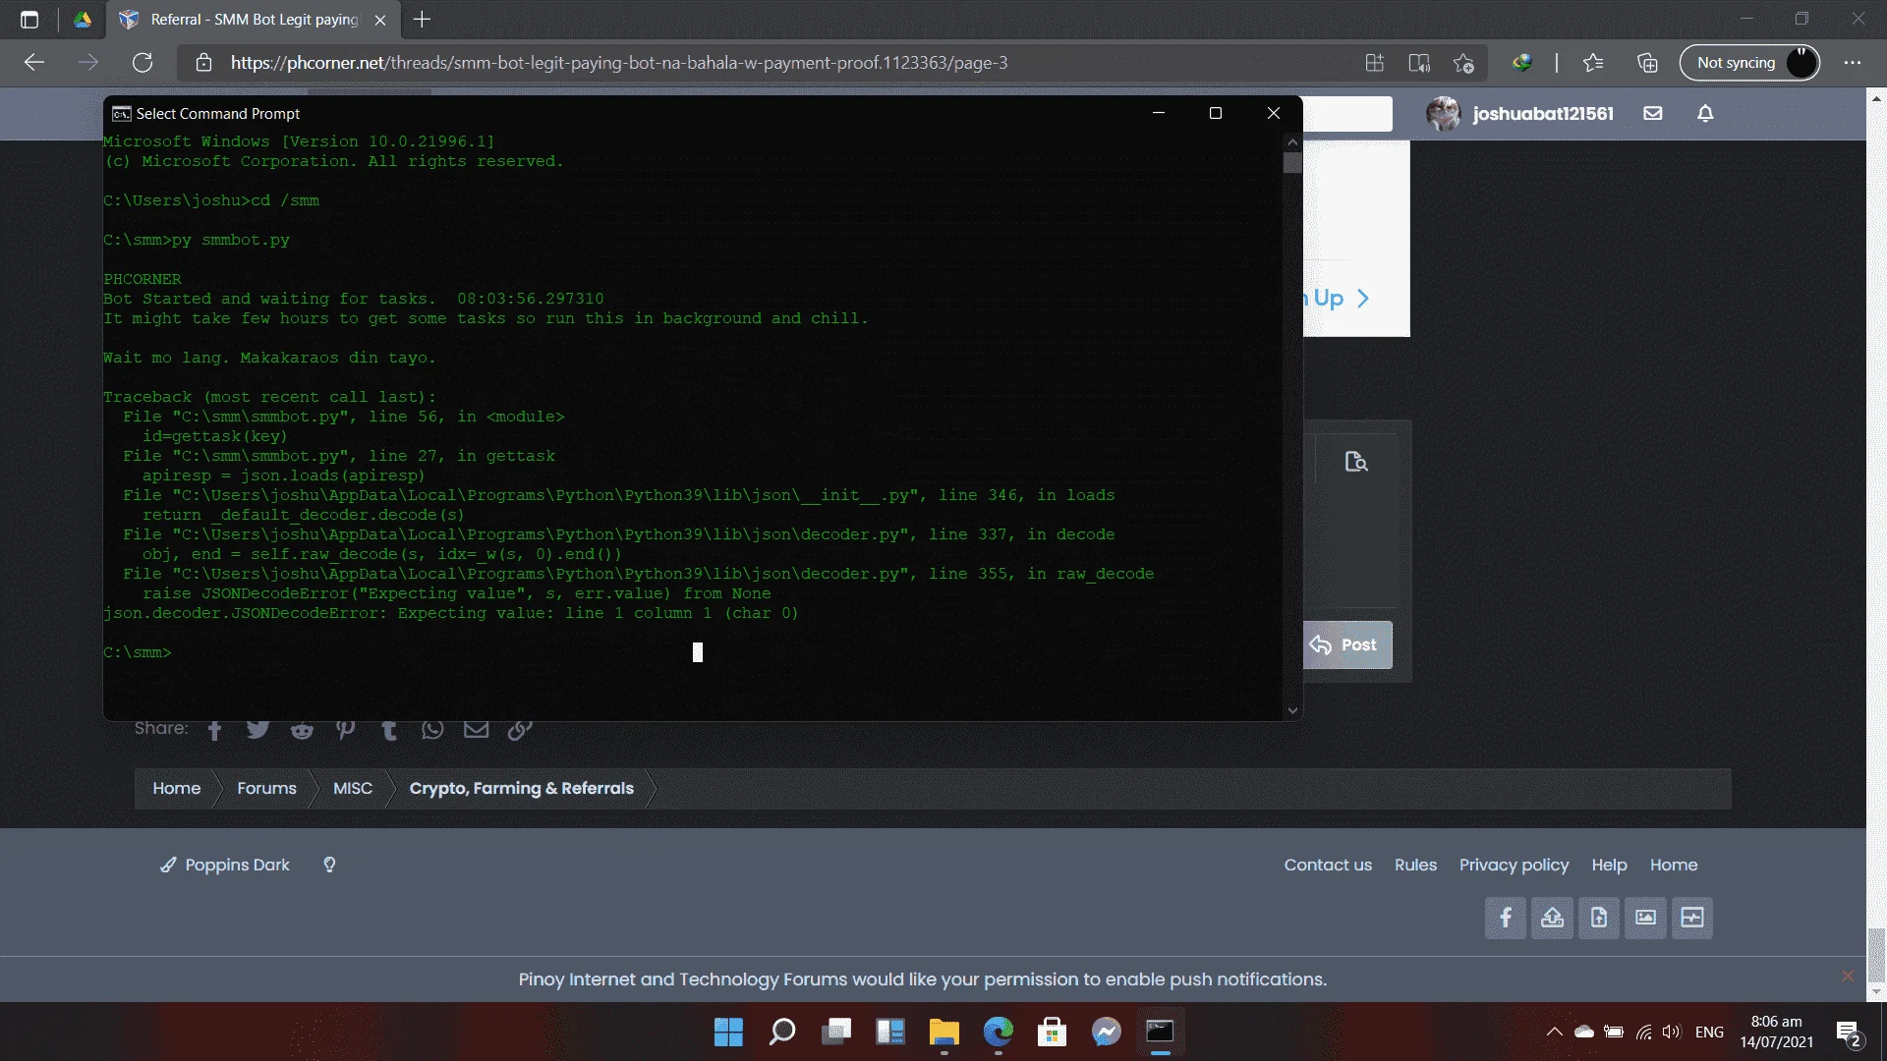Click the page vertical scrollbar thumb
1887x1061 pixels.
[x=1876, y=953]
